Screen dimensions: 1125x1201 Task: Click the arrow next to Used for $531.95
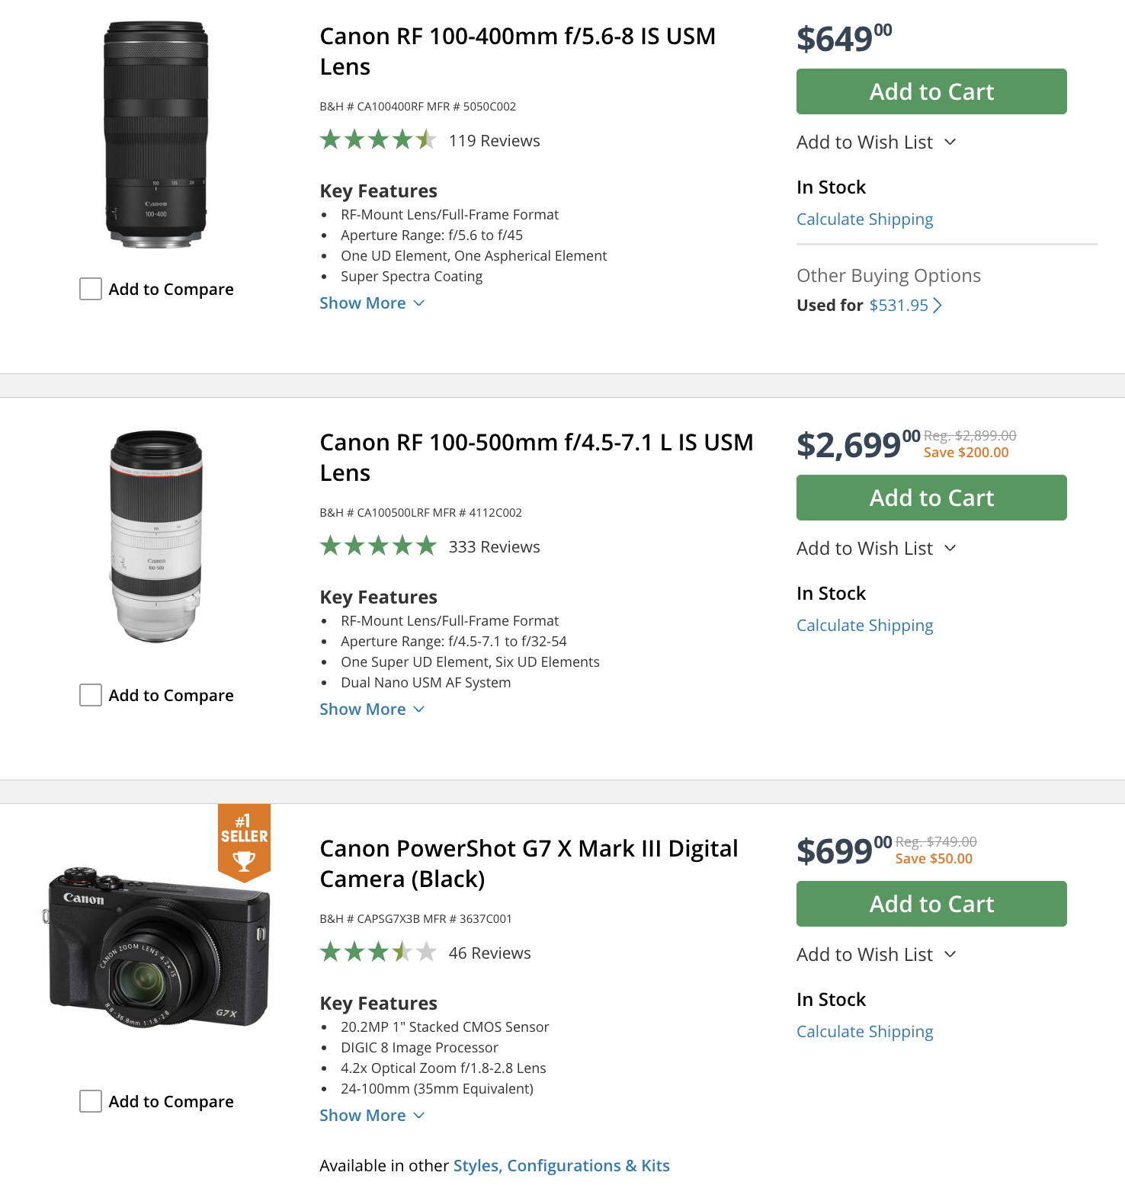937,306
